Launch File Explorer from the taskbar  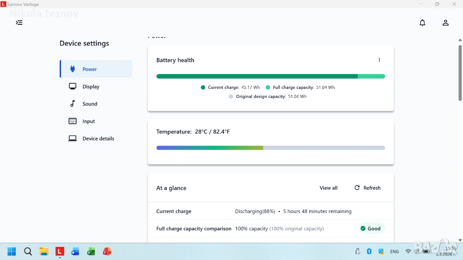pyautogui.click(x=43, y=251)
